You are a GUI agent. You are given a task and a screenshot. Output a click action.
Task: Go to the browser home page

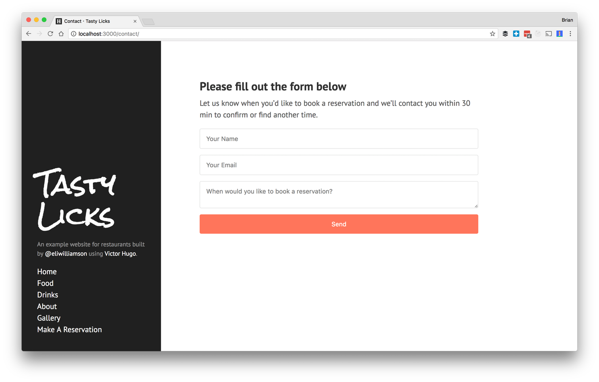(61, 34)
